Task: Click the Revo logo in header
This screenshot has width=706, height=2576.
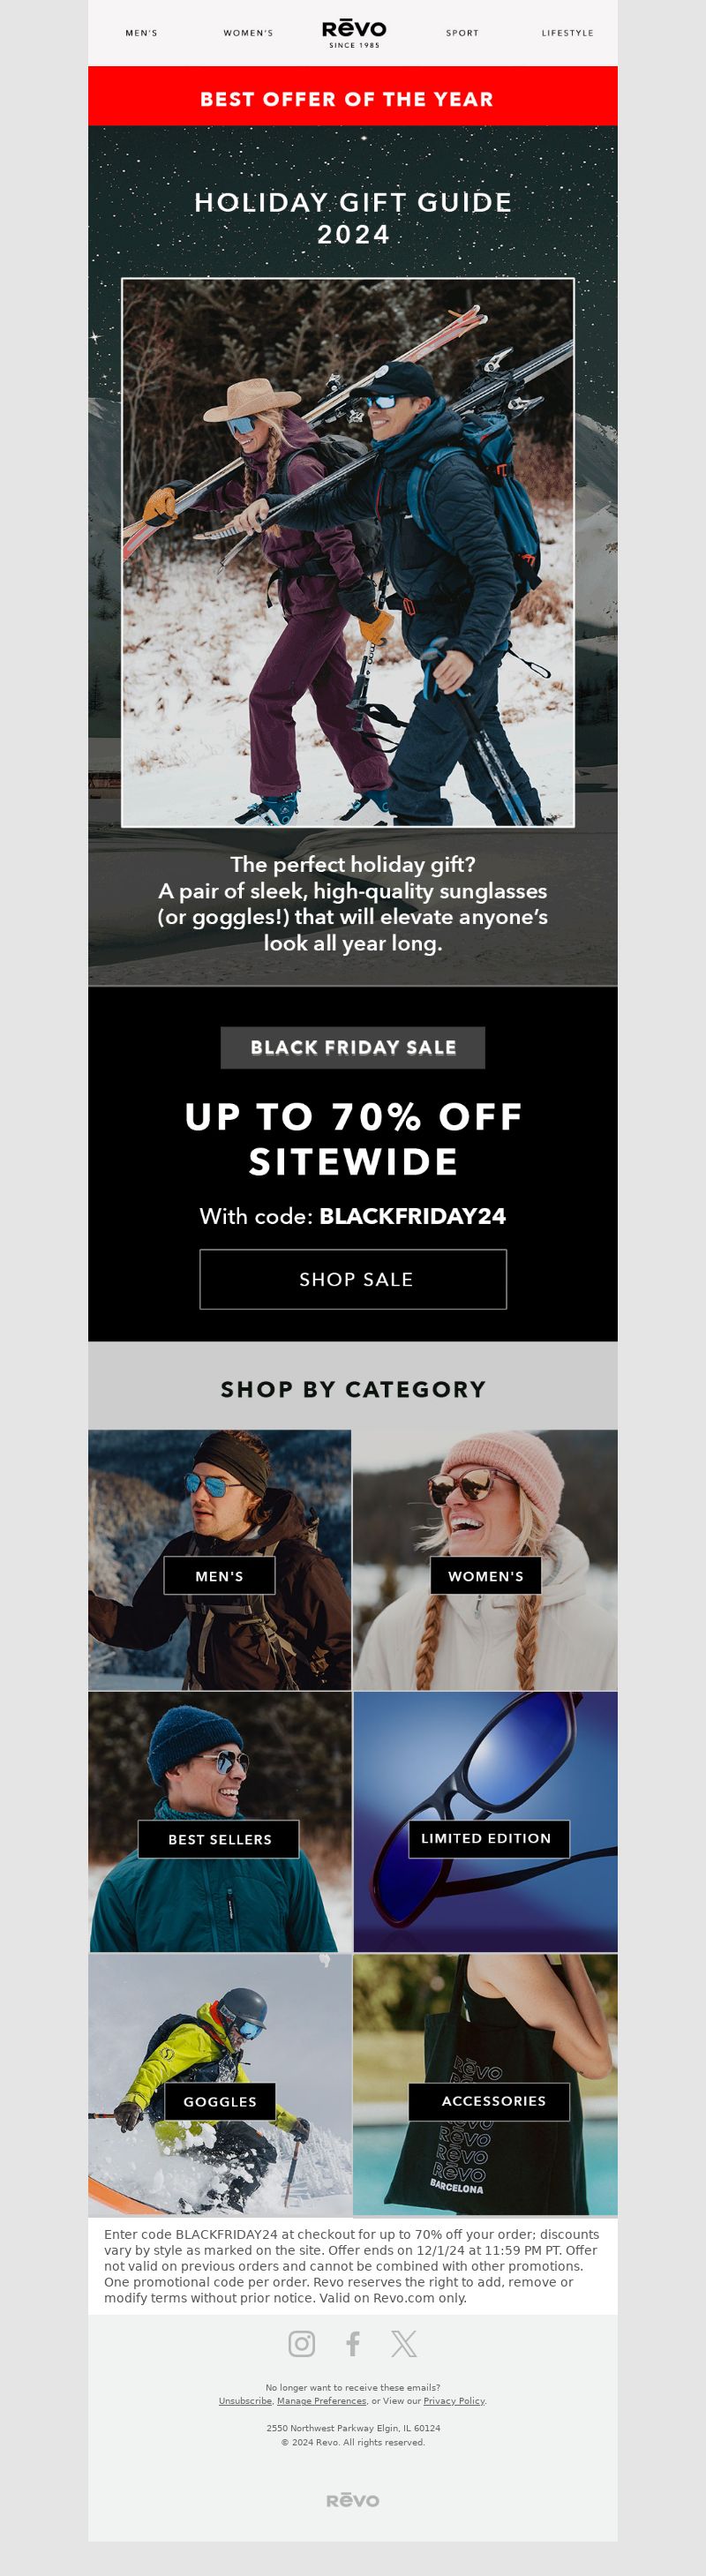Action: click(x=354, y=33)
